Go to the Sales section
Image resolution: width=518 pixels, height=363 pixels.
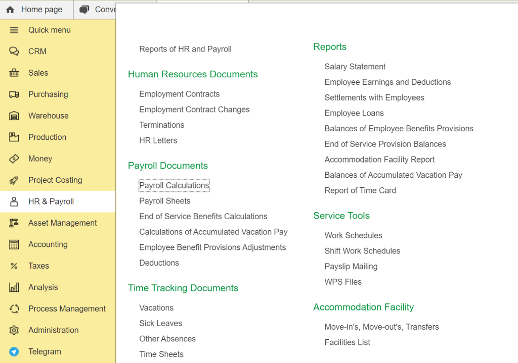[58, 73]
